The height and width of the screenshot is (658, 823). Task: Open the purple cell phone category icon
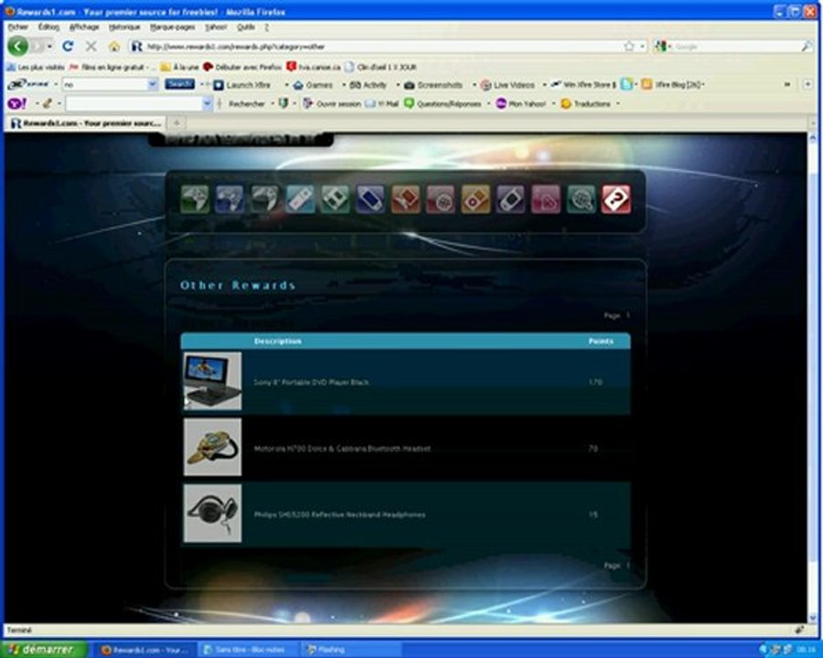510,199
